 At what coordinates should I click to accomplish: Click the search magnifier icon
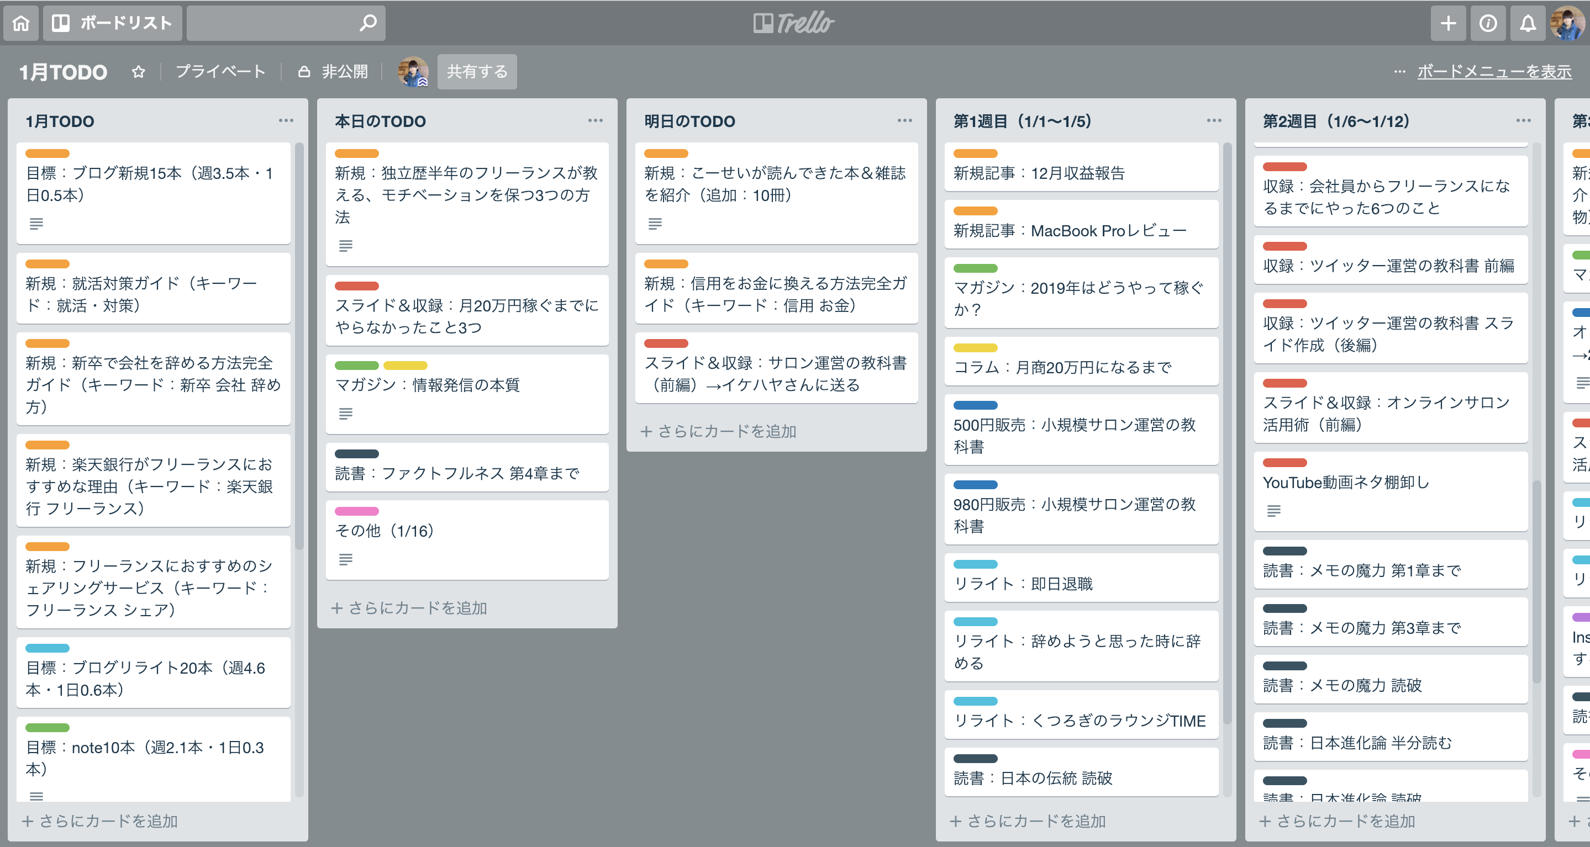click(368, 23)
